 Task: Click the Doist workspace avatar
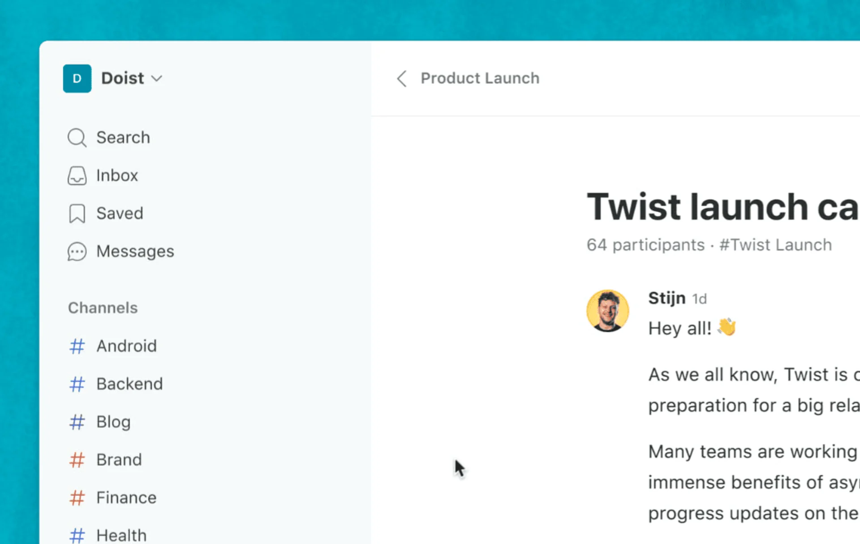[x=77, y=78]
